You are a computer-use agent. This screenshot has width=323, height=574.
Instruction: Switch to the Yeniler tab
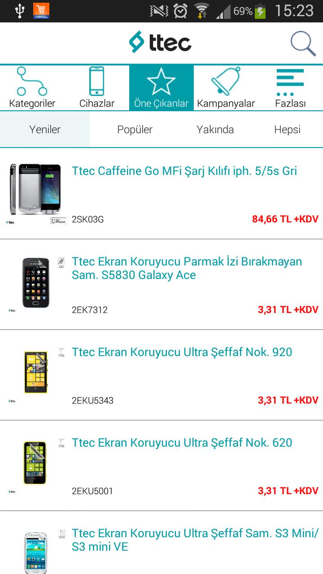click(45, 130)
